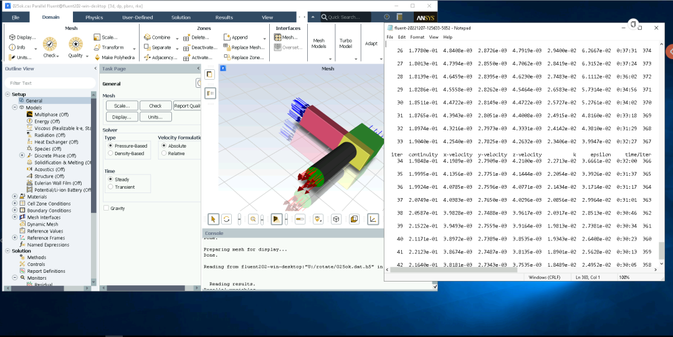Click Combine in the Zones group
The height and width of the screenshot is (337, 673).
click(157, 37)
